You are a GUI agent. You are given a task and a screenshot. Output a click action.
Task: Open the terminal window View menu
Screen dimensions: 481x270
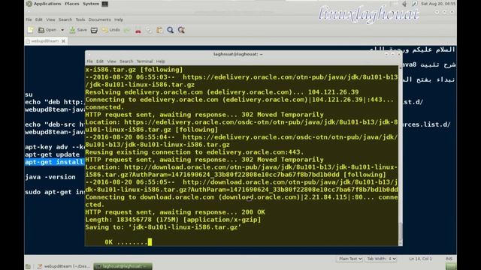pos(112,61)
